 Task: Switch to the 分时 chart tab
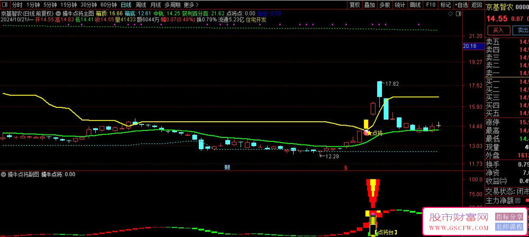pos(16,5)
